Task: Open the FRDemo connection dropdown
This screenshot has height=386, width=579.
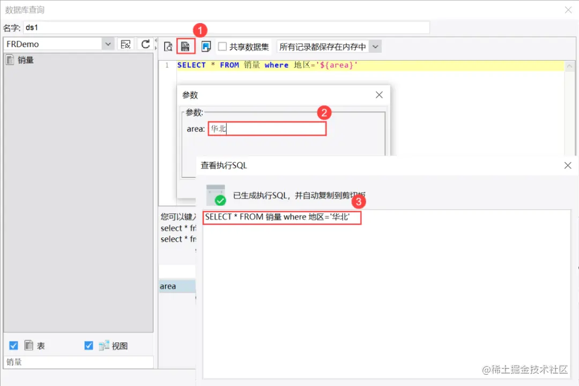Action: pyautogui.click(x=108, y=43)
